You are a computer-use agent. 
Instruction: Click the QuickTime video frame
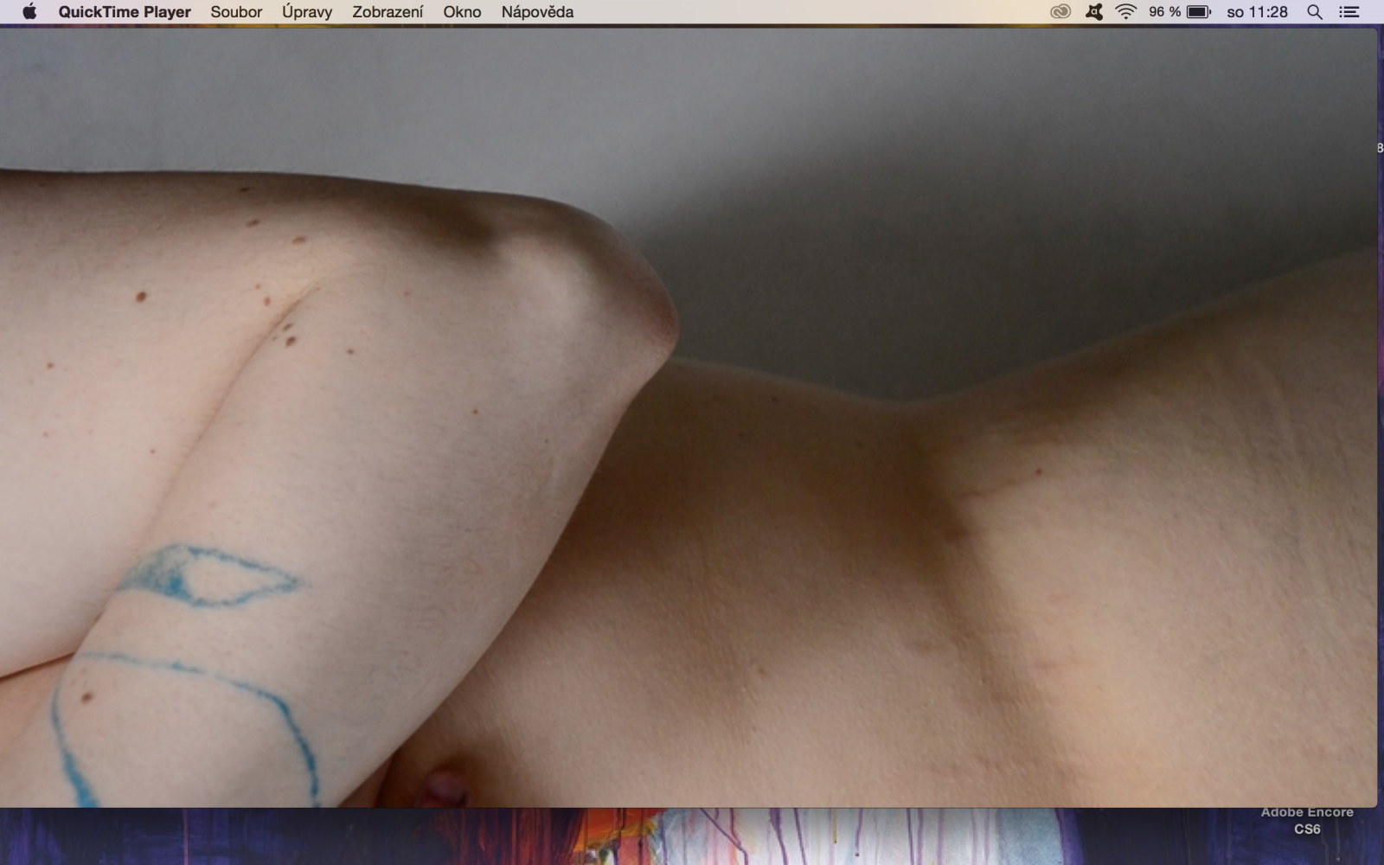coord(689,418)
